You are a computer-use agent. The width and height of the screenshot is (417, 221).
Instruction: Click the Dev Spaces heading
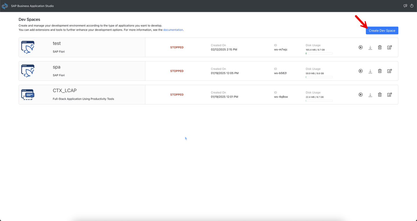[x=29, y=19]
